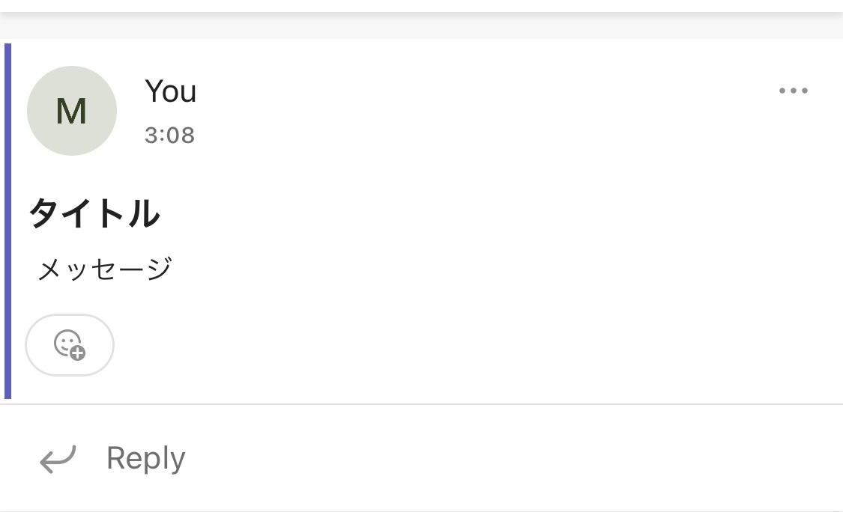The image size is (843, 512).
Task: Click the rightmost dot of ellipsis menu
Action: 805,91
